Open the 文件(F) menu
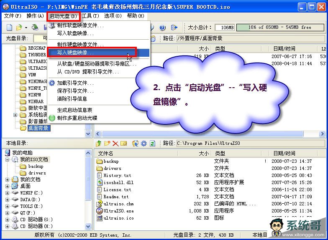This screenshot has height=240, width=328. click(13, 16)
